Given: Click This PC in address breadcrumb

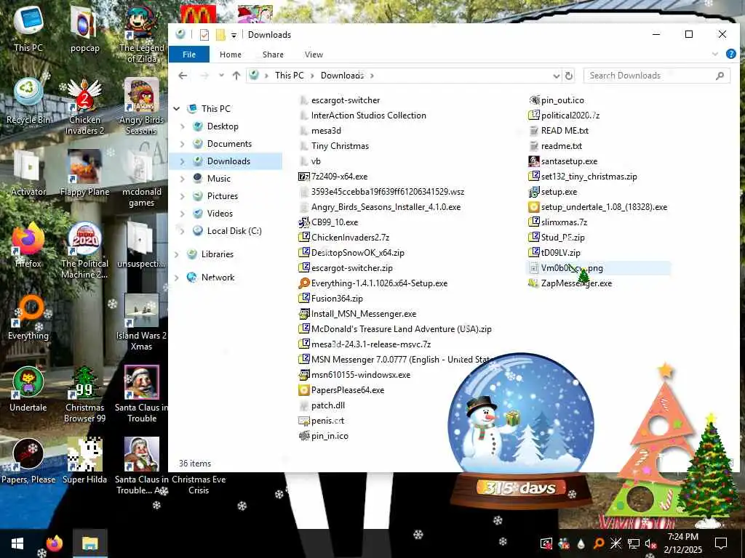Looking at the screenshot, I should coord(290,76).
